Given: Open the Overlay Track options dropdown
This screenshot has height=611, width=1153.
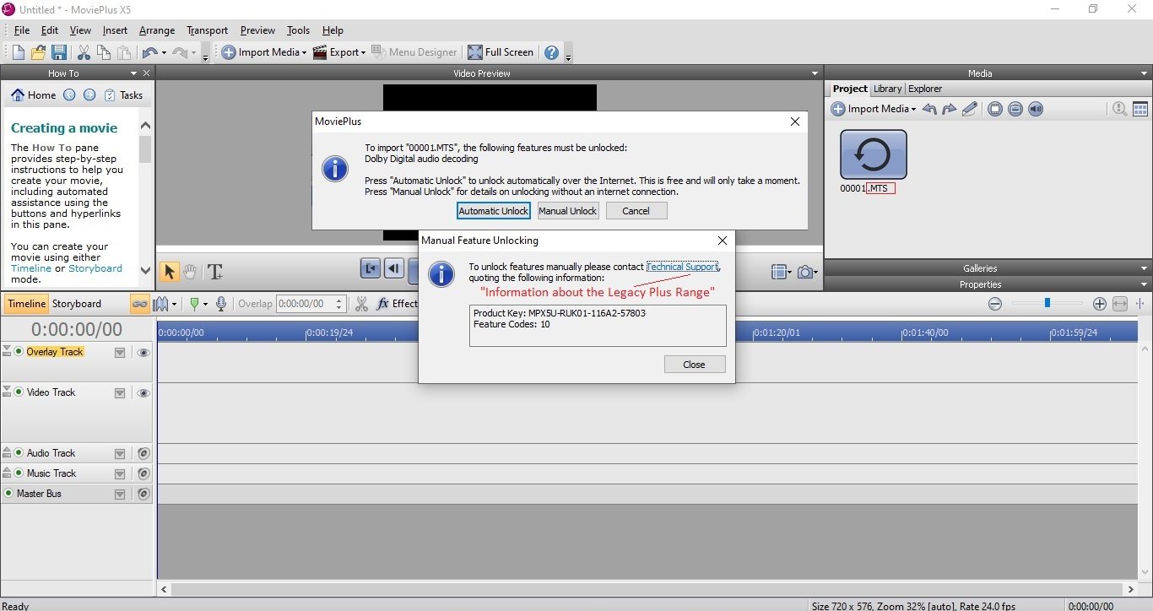Looking at the screenshot, I should click(120, 353).
